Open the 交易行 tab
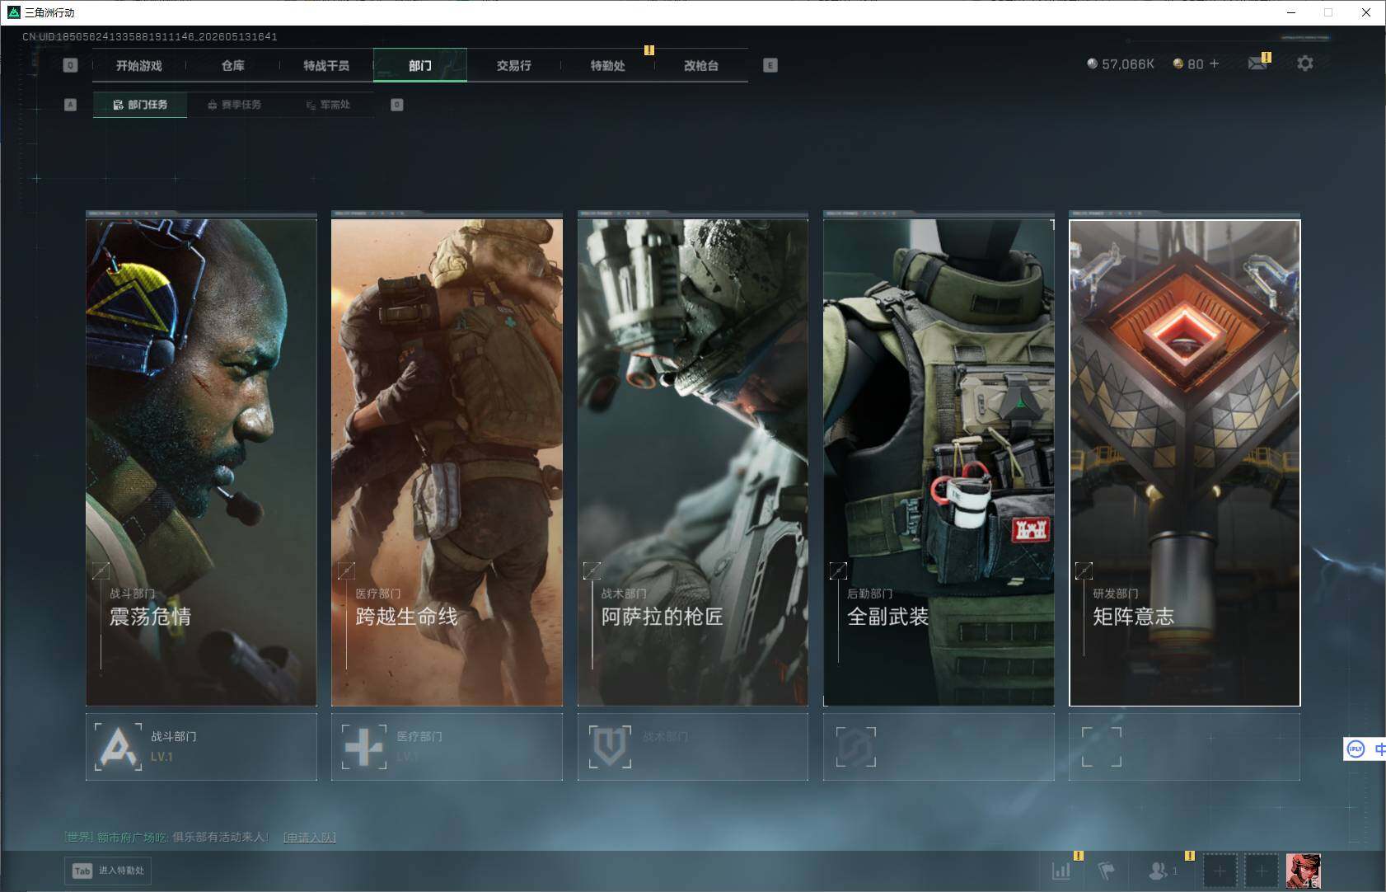1386x892 pixels. point(513,65)
